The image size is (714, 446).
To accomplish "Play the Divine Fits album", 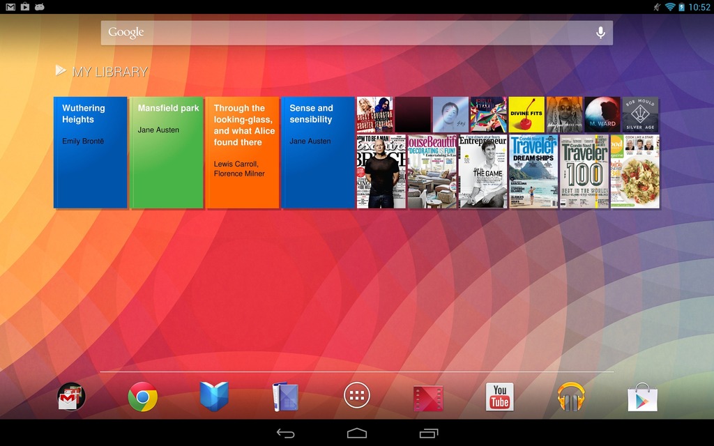I will coord(526,114).
